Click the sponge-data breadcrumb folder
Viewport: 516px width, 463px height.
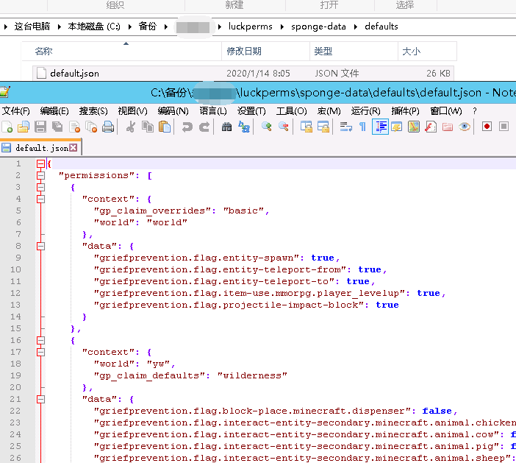319,26
